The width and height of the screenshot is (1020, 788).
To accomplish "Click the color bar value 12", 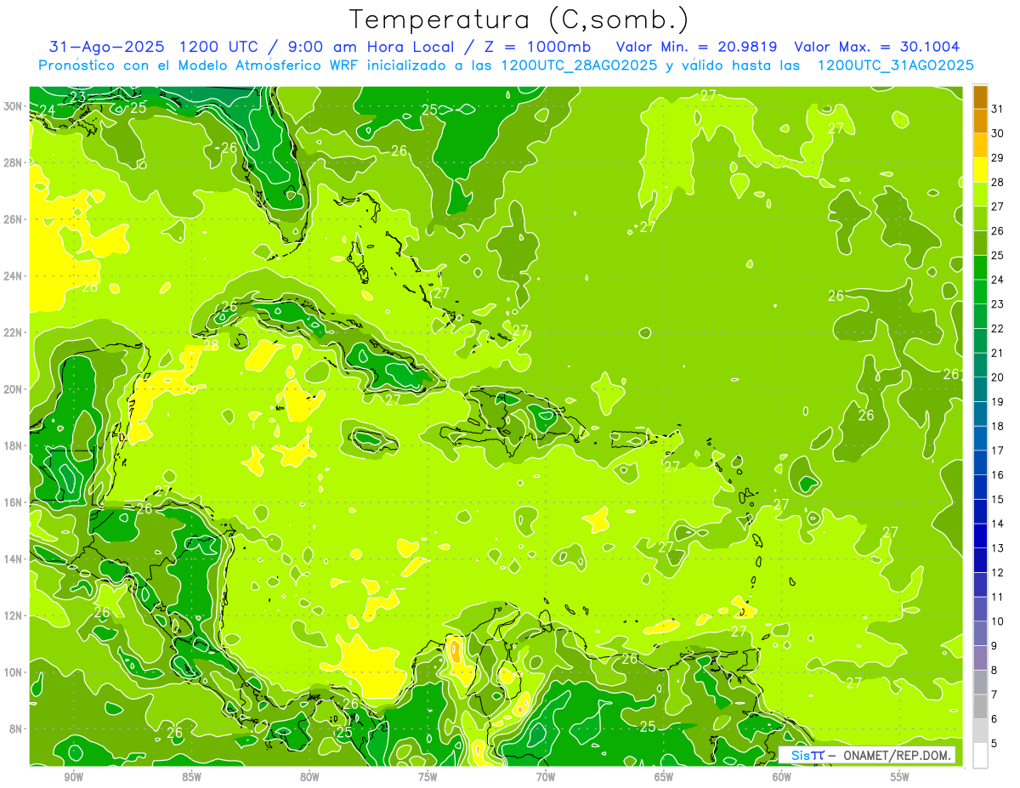I will point(998,572).
